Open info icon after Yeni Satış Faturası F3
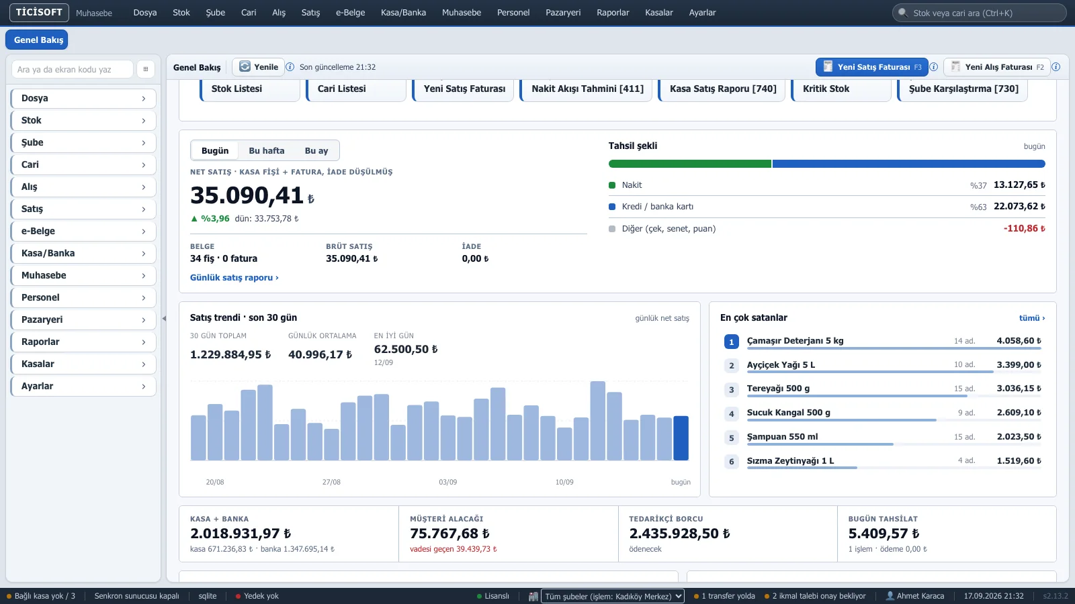 (x=933, y=67)
